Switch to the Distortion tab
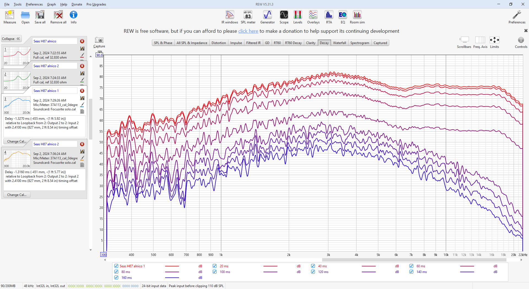 (x=219, y=43)
